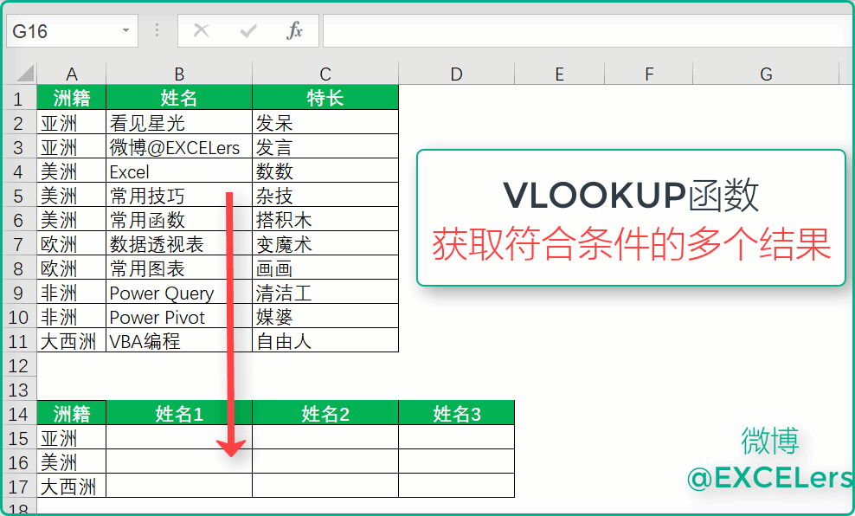855x516 pixels.
Task: Select column B header
Action: pyautogui.click(x=179, y=74)
